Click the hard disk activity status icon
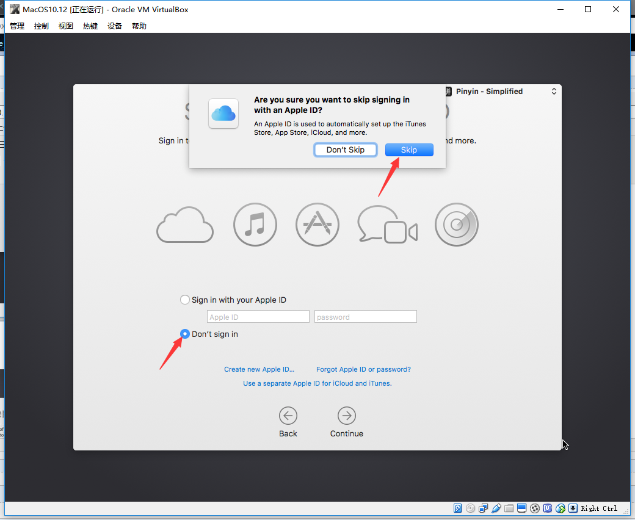Viewport: 635px width, 520px height. pyautogui.click(x=457, y=508)
